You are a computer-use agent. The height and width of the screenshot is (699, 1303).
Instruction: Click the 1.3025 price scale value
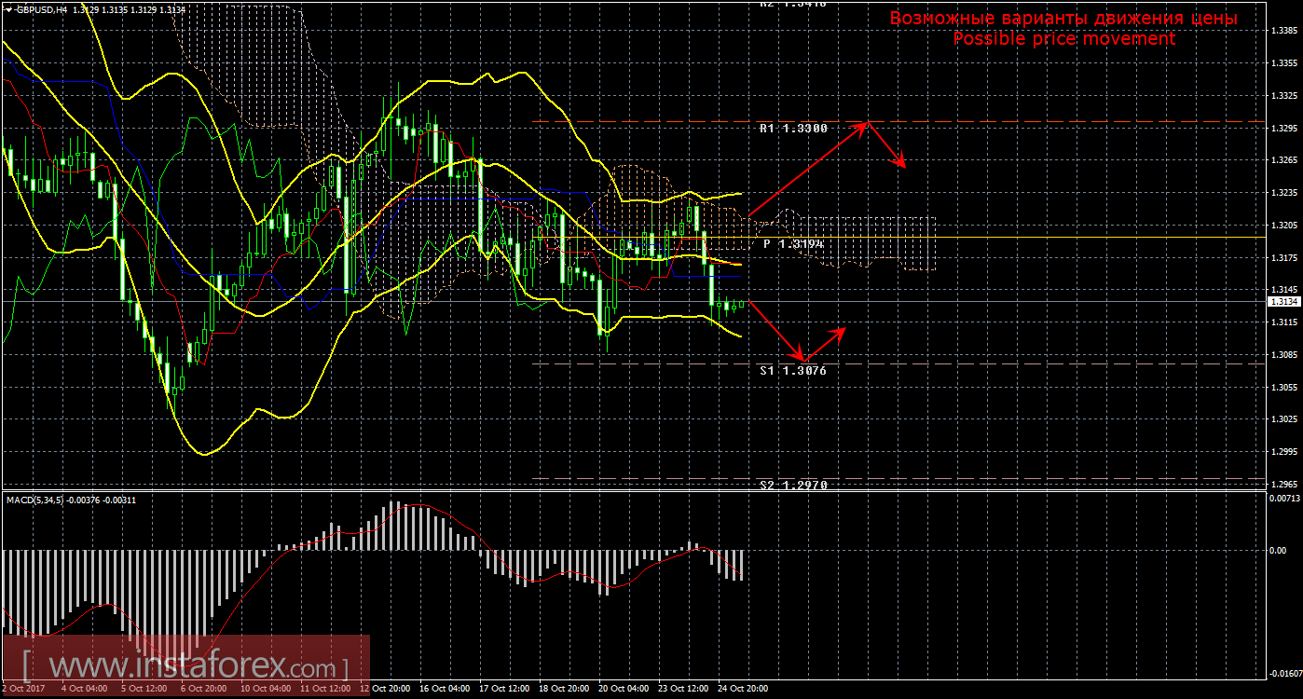point(1282,419)
